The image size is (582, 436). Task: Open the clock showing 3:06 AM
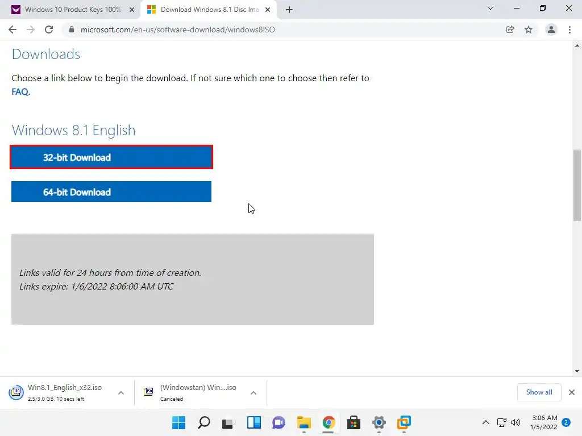544,422
